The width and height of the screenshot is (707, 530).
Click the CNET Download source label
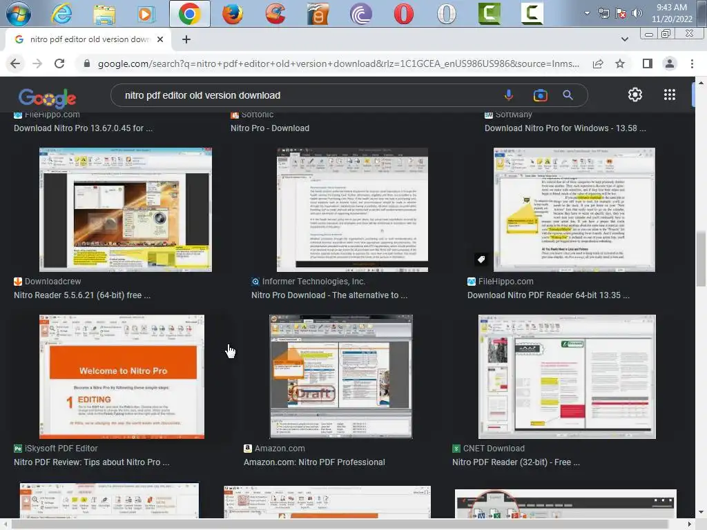pyautogui.click(x=494, y=449)
